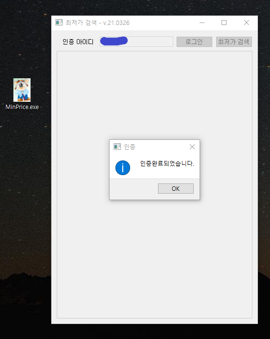270x339 pixels.
Task: Minimize the 최저가 검색 window
Action: (202, 23)
